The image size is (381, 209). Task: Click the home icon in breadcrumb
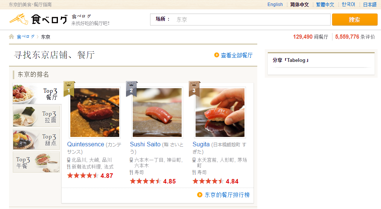[x=11, y=37]
